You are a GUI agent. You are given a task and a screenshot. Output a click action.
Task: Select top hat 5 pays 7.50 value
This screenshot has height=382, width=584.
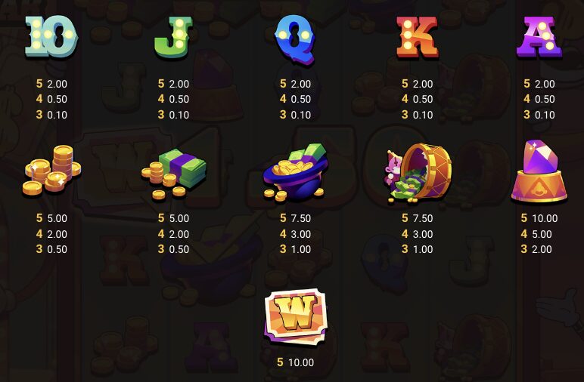click(295, 218)
